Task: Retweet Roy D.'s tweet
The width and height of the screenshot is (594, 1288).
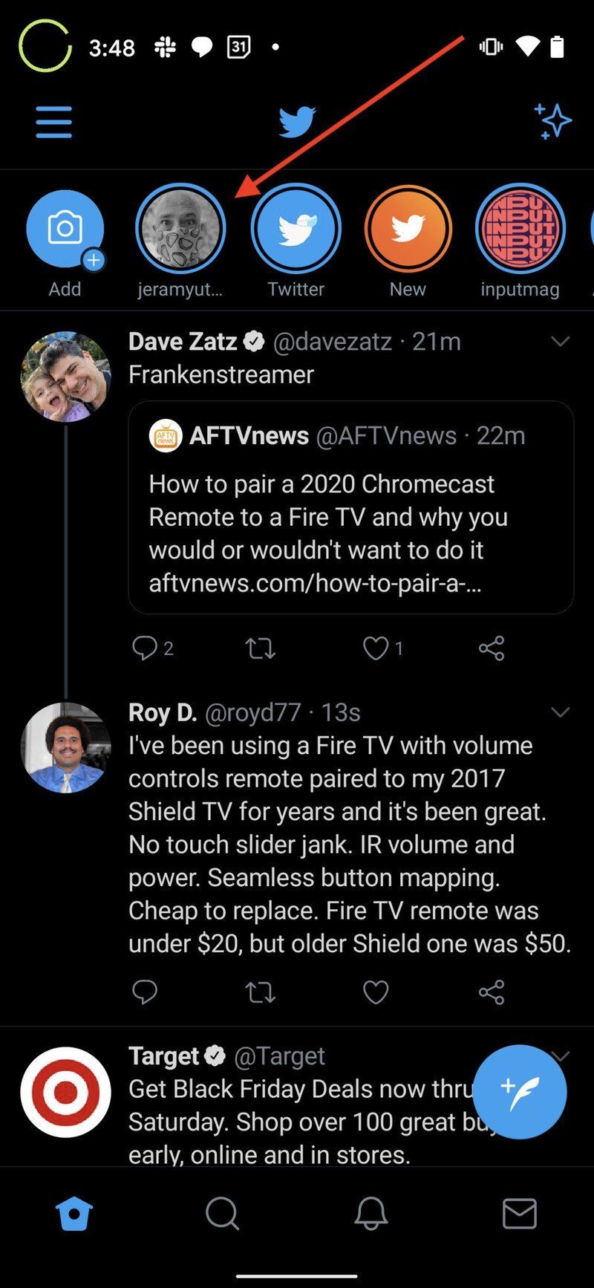Action: click(260, 992)
